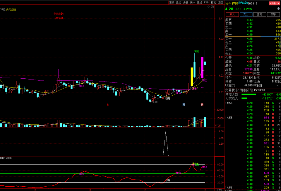This screenshot has height=191, width=281.
Task: Click the tall yellow candlestick bar
Action: pos(192,77)
